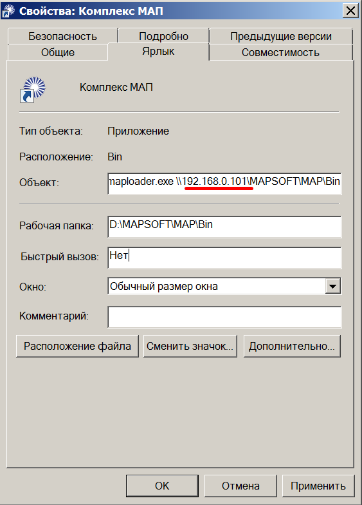Click the Сменить значок button
This screenshot has width=362, height=505.
coord(190,347)
